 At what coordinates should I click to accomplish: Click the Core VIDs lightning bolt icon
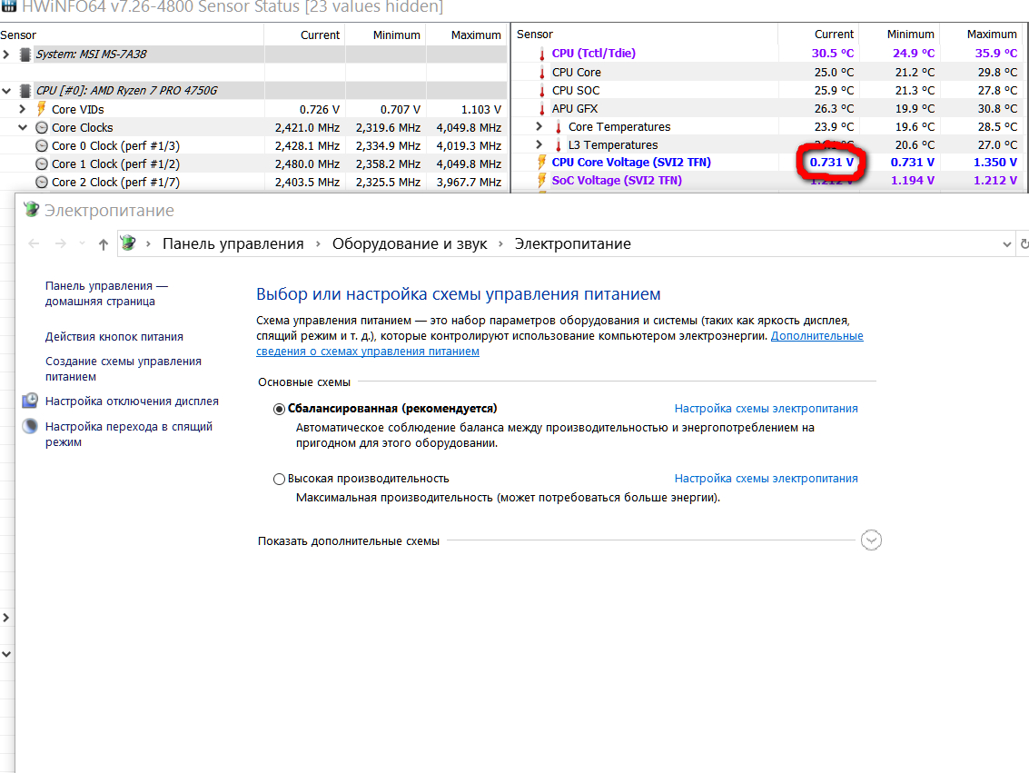click(x=42, y=108)
